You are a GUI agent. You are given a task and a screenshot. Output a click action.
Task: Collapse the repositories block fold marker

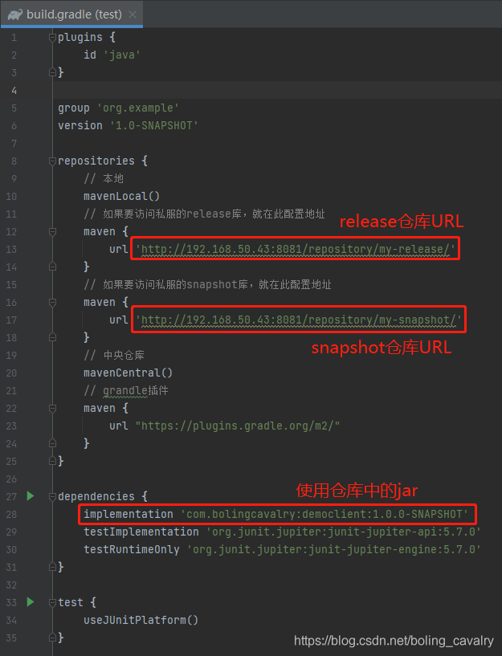coord(52,161)
